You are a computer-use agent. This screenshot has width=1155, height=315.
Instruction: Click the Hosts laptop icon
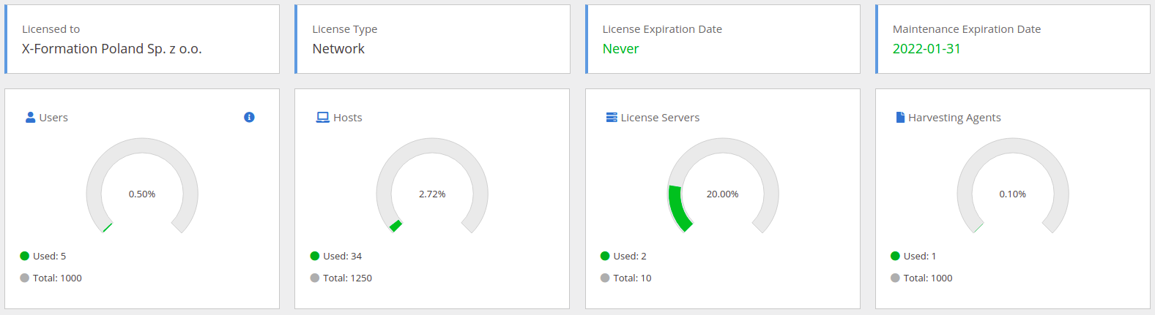coord(322,117)
